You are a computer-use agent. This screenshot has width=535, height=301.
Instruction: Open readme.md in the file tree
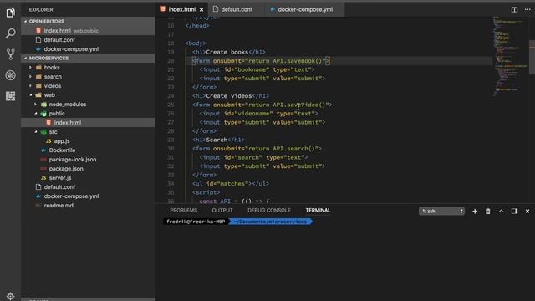(88, 206)
